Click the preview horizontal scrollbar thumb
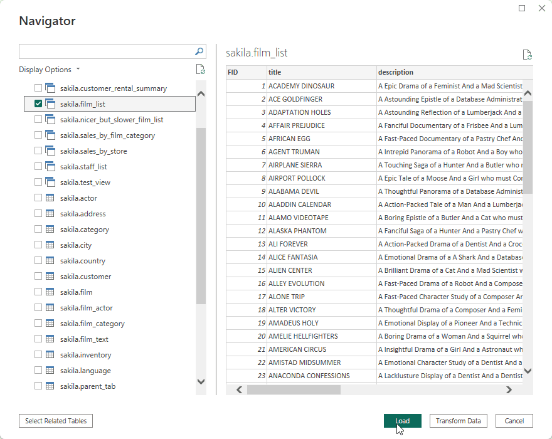Viewport: 552px width, 439px height. pyautogui.click(x=294, y=389)
